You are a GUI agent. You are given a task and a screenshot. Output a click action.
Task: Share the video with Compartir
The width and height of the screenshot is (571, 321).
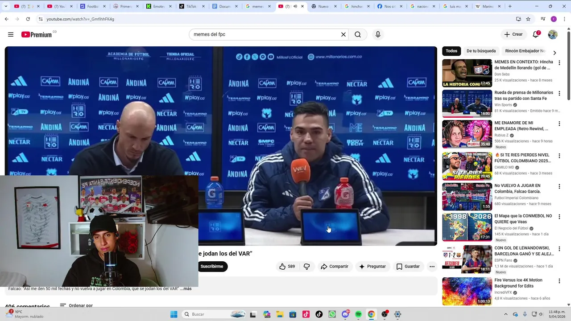click(x=334, y=266)
